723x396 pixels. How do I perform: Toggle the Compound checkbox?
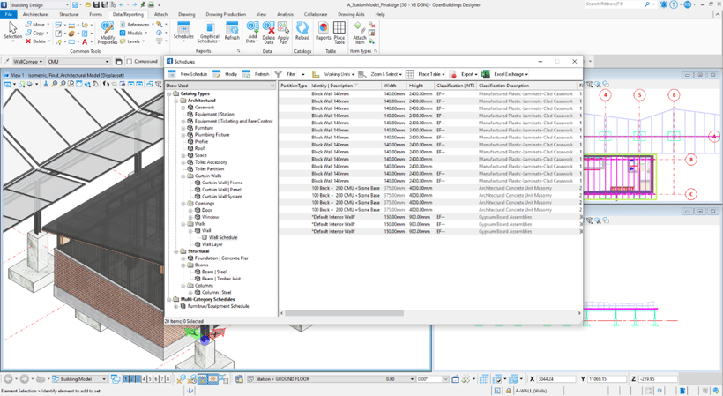[x=130, y=62]
